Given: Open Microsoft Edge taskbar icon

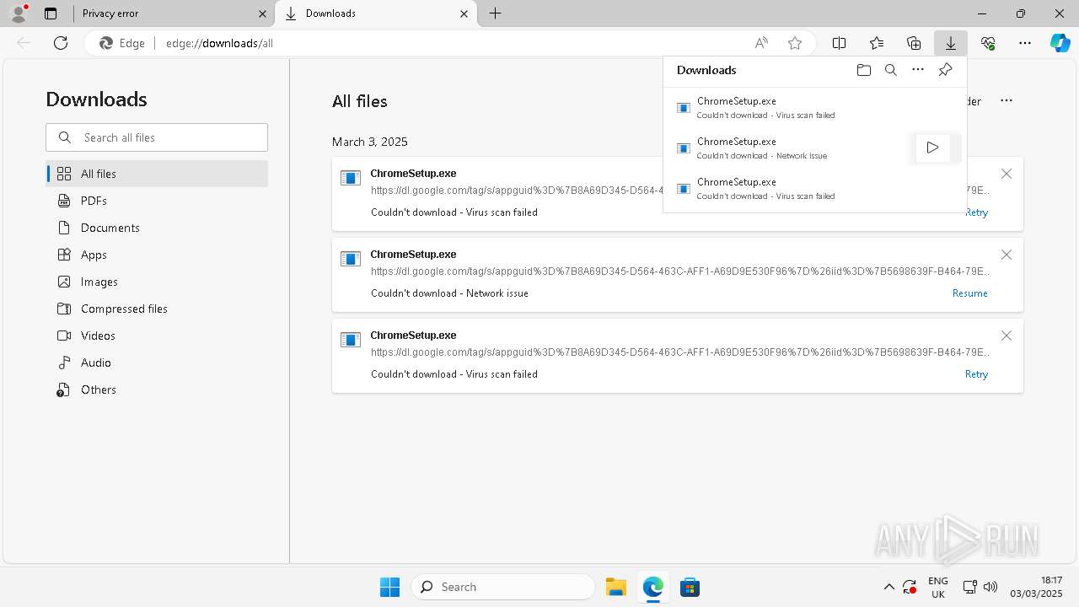Looking at the screenshot, I should 653,587.
